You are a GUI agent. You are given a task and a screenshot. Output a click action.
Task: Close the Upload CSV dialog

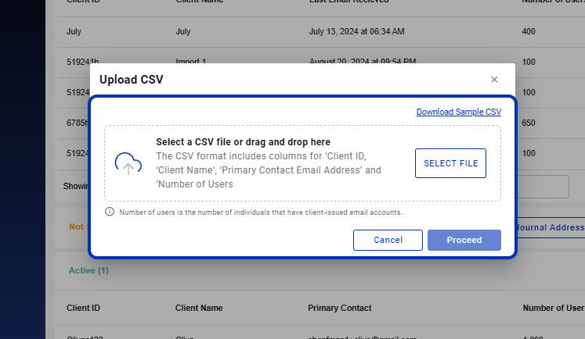tap(494, 80)
